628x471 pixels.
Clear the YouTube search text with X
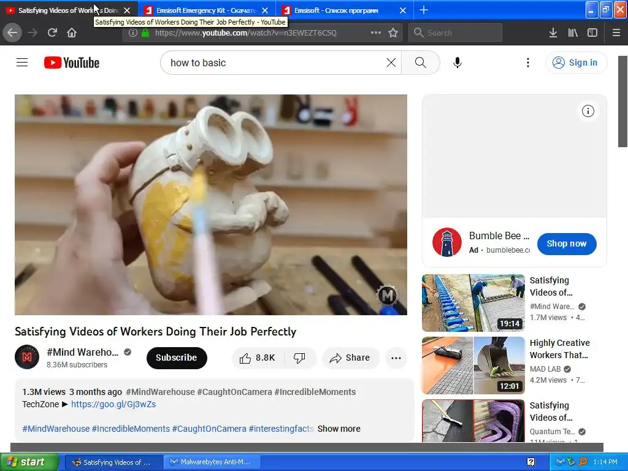[391, 63]
